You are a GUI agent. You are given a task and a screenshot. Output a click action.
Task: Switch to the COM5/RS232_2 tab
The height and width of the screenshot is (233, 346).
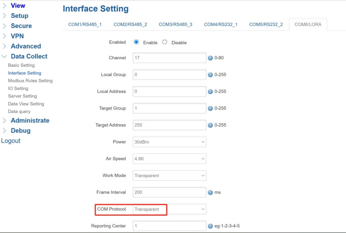point(266,25)
